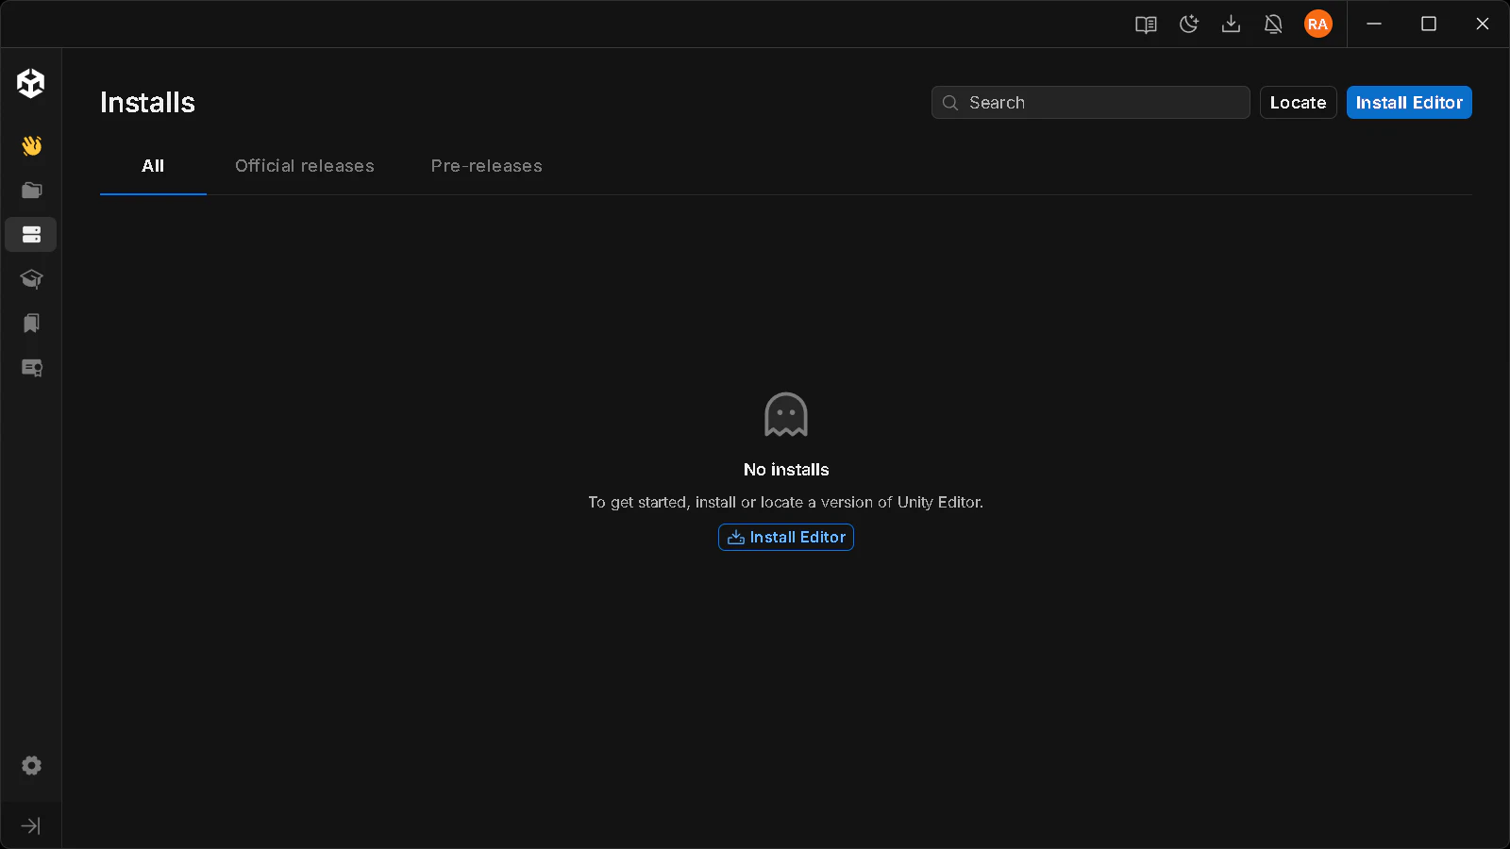Viewport: 1510px width, 849px height.
Task: Click the Unity logo in the sidebar
Action: (31, 83)
